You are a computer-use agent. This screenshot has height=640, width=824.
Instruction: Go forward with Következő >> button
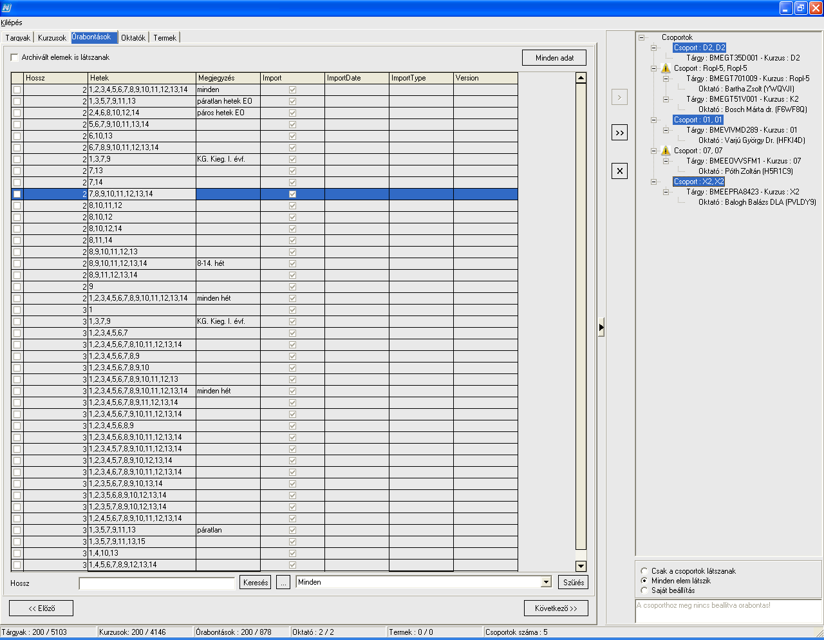tap(556, 608)
